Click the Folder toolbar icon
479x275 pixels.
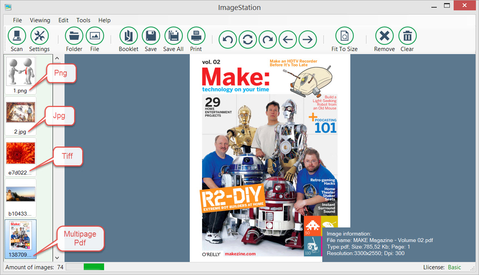click(74, 36)
